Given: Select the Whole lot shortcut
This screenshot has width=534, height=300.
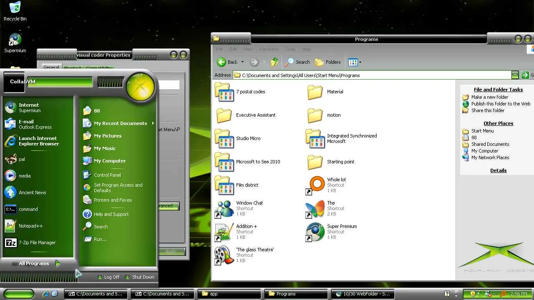Looking at the screenshot, I should tap(326, 185).
